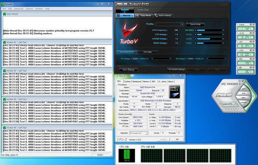258x165 pixels.
Task: Click the CPU/NB Voltage slider bar
Action: 209,39
